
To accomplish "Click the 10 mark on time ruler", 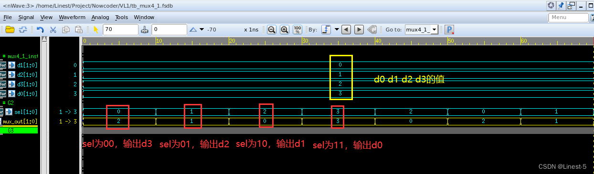I will pos(159,41).
